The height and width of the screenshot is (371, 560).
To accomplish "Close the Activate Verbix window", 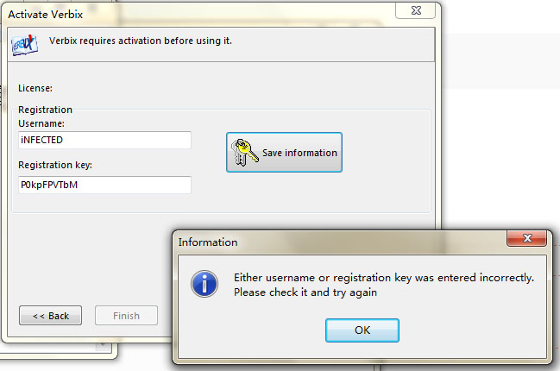I will (416, 11).
